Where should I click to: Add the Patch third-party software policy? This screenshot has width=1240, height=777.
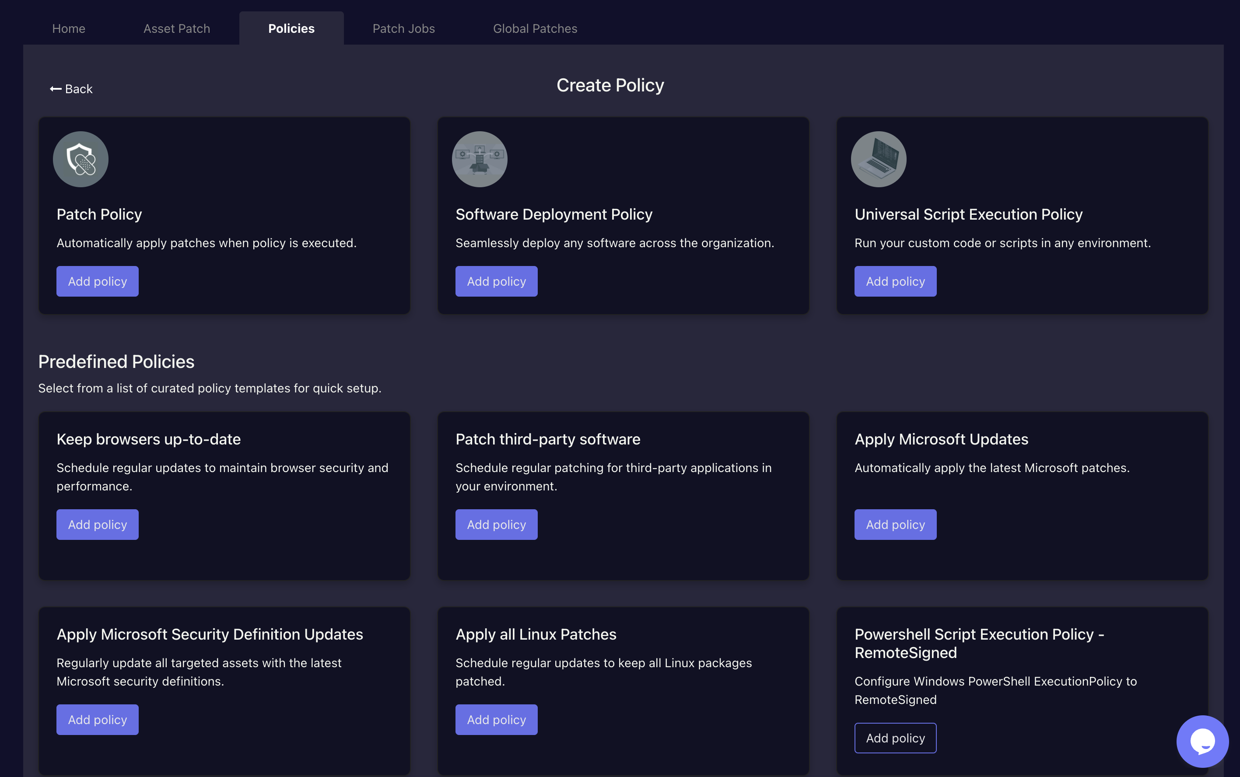pos(496,524)
